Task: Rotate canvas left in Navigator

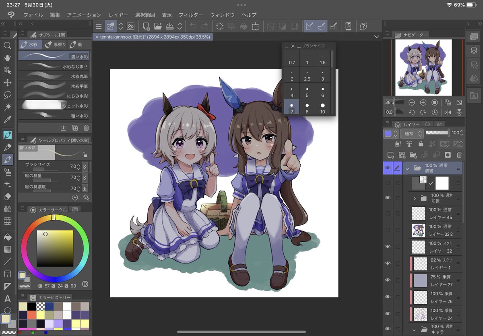Action: (411, 112)
